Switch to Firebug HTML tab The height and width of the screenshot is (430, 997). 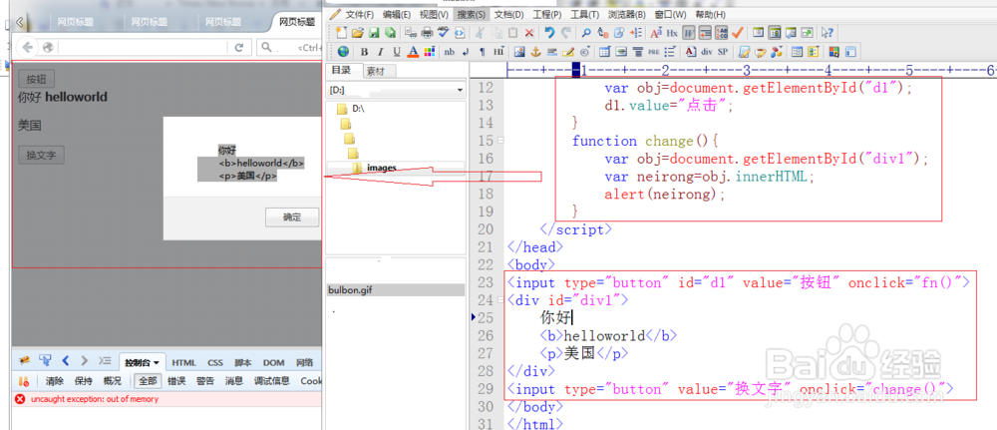[x=184, y=362]
